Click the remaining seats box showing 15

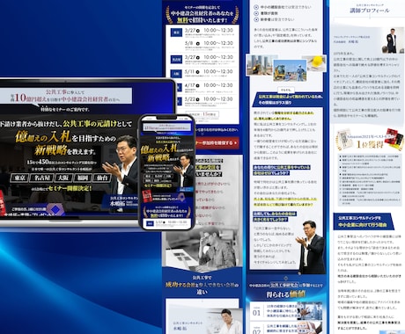tap(202, 114)
